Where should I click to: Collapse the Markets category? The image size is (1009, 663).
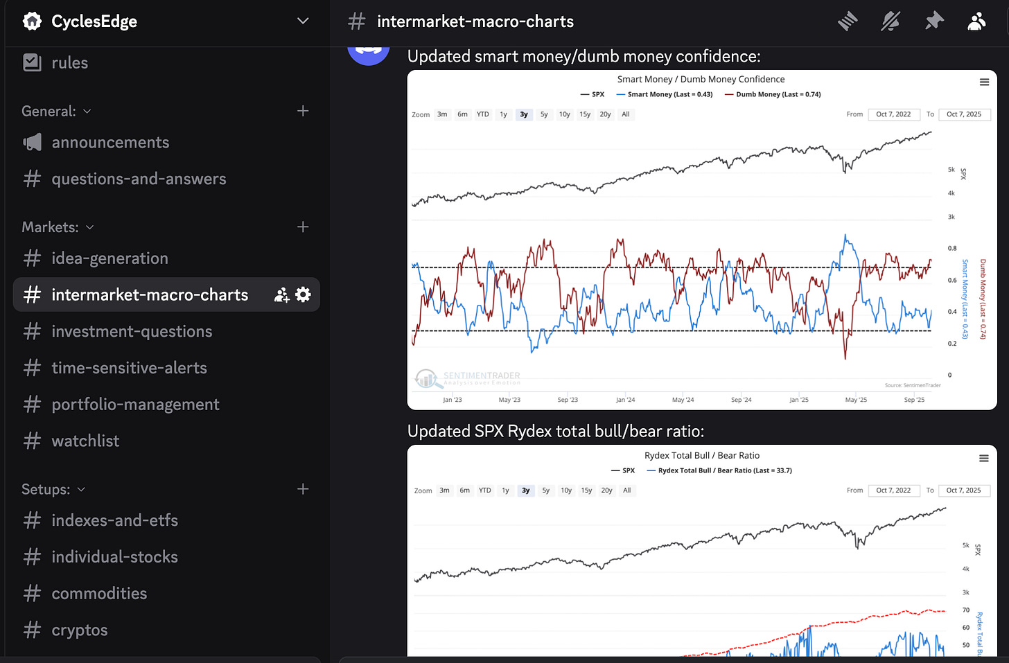click(58, 227)
